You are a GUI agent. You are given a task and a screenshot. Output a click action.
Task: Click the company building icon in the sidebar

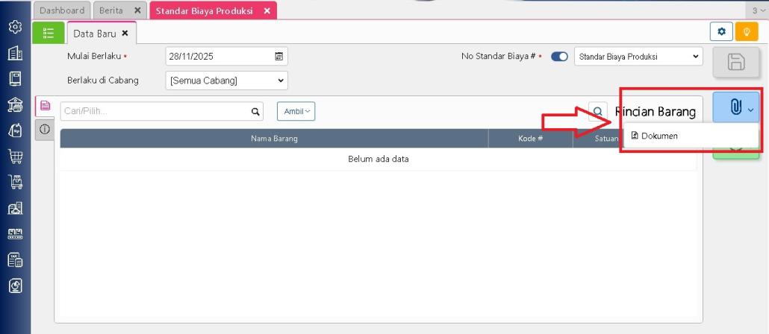15,54
